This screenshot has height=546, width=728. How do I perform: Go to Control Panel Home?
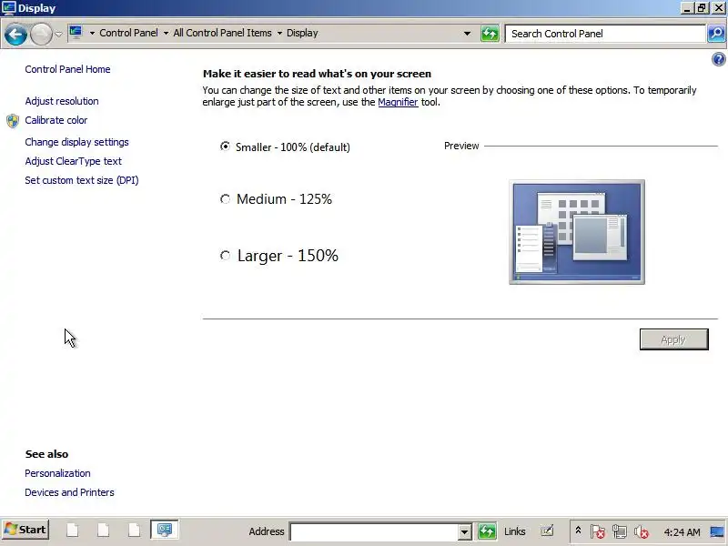pos(67,69)
